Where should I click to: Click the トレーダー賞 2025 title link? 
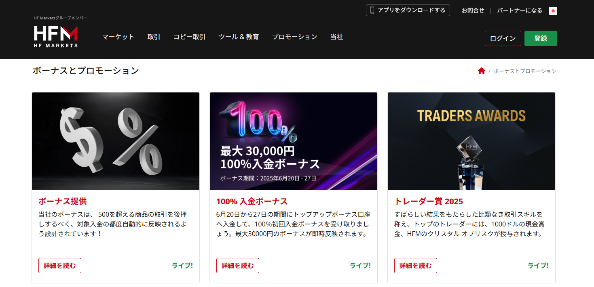(x=429, y=201)
